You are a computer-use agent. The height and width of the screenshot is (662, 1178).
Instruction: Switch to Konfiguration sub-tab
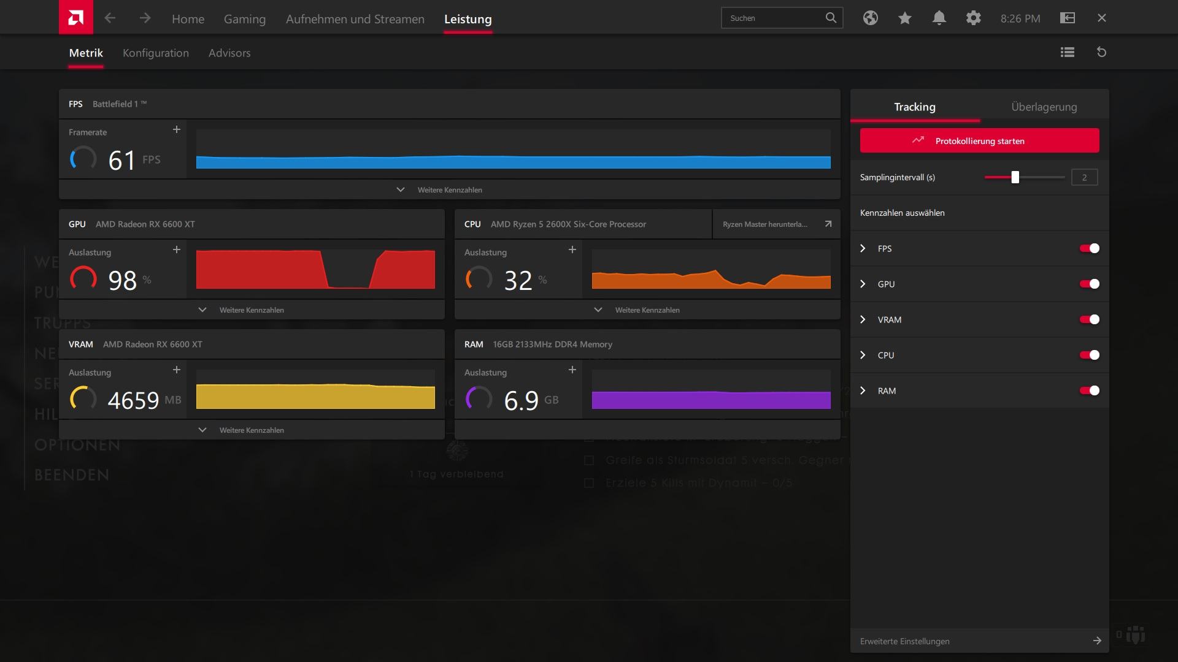tap(155, 53)
